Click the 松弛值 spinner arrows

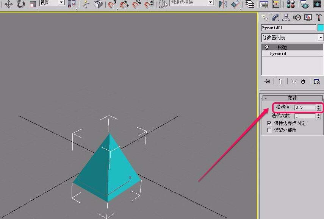coord(319,107)
